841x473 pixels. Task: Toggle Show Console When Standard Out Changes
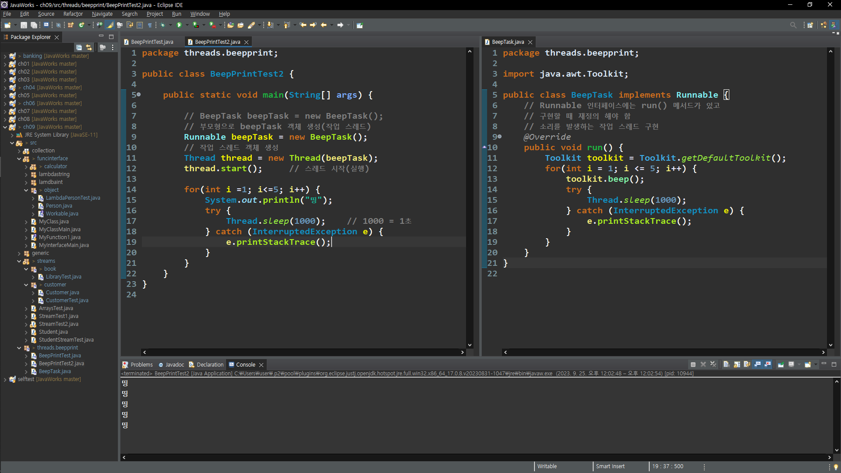pyautogui.click(x=757, y=364)
